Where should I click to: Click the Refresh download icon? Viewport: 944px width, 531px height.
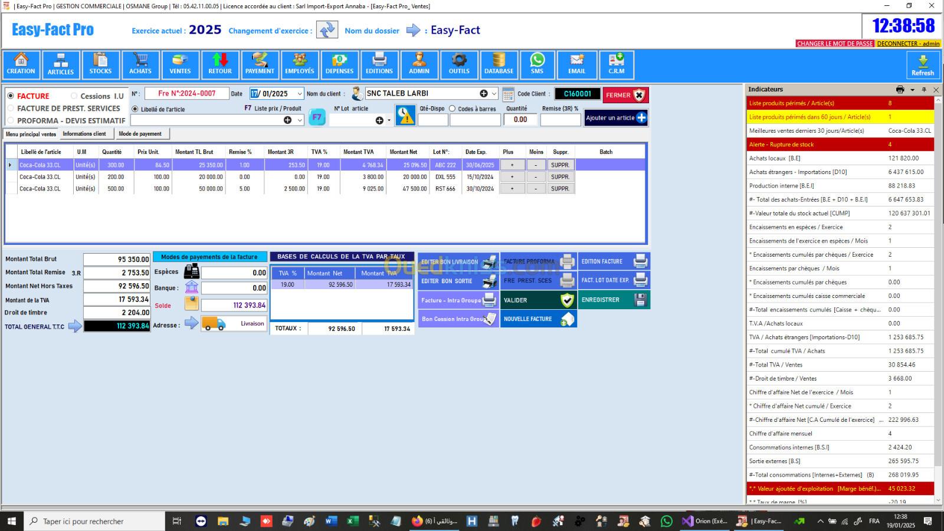point(923,64)
